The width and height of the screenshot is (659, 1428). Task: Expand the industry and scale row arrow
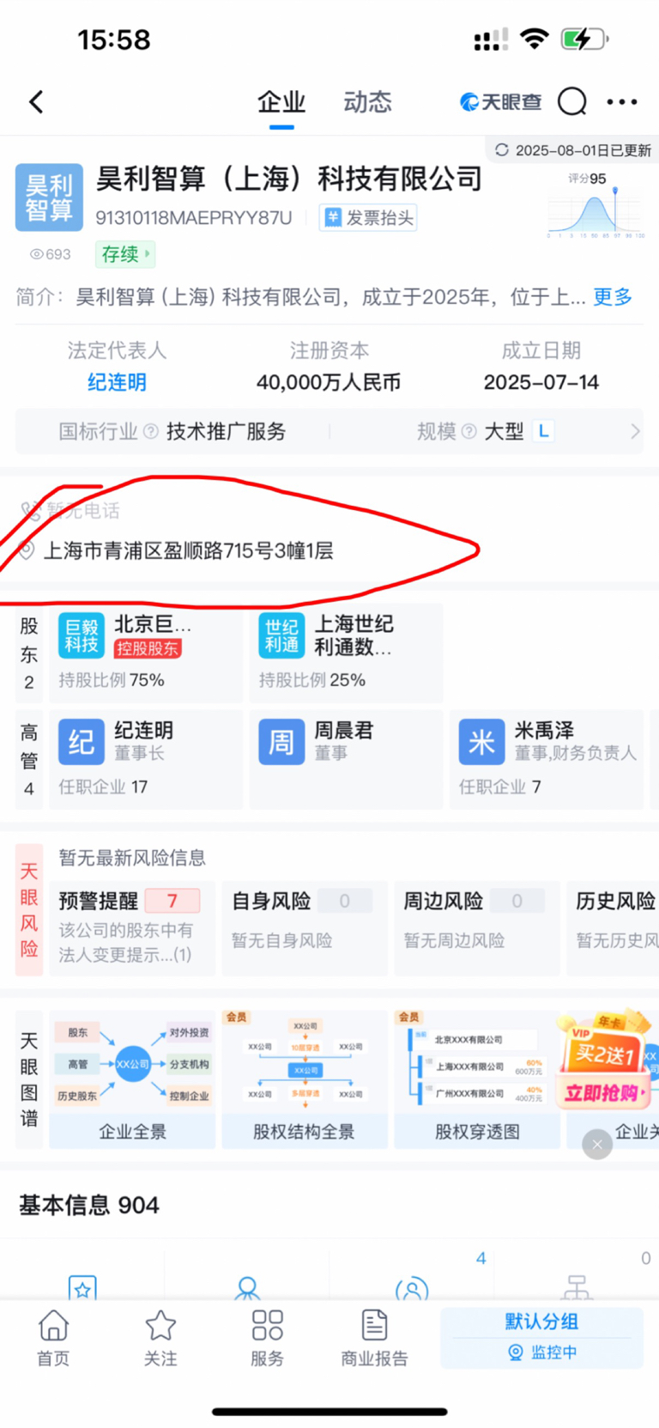[x=635, y=431]
